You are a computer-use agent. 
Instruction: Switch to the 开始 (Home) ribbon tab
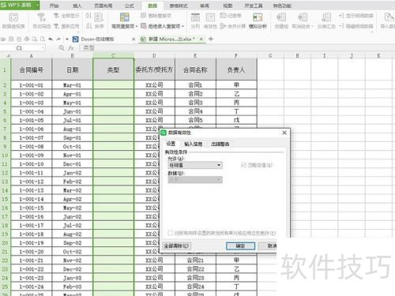coord(54,6)
